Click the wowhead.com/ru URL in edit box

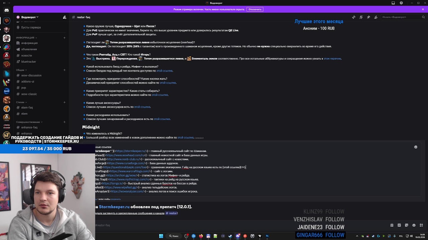[x=125, y=155]
